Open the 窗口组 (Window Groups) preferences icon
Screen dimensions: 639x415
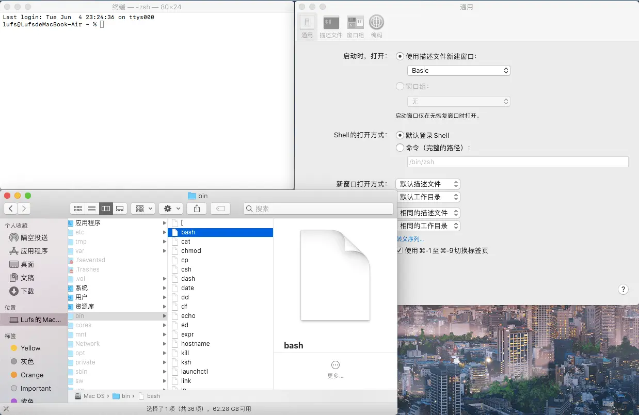[355, 26]
